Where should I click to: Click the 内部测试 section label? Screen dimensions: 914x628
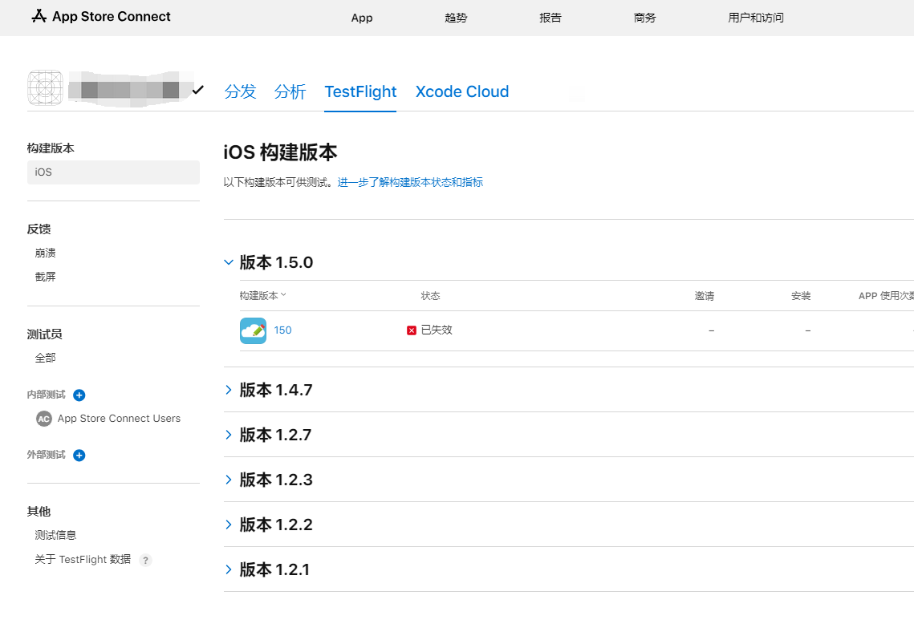pyautogui.click(x=46, y=395)
